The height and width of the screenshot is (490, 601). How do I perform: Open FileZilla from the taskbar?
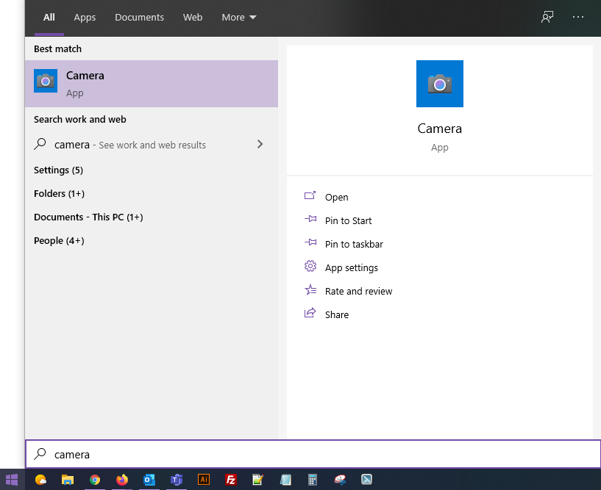click(x=231, y=479)
